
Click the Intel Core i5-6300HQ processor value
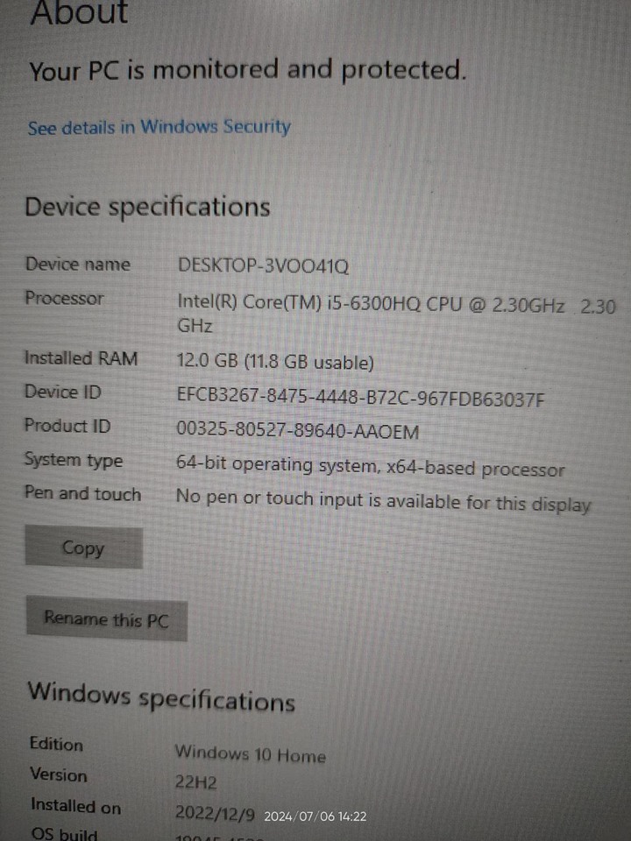pos(396,314)
